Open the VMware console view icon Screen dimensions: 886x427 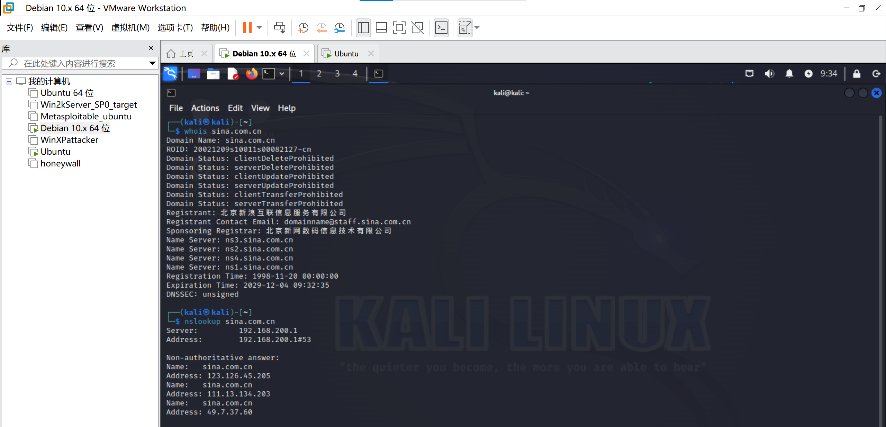click(x=441, y=28)
